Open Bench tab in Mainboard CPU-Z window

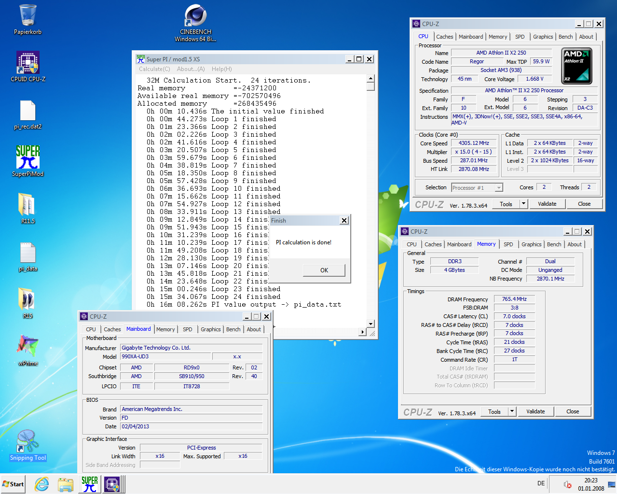coord(233,329)
